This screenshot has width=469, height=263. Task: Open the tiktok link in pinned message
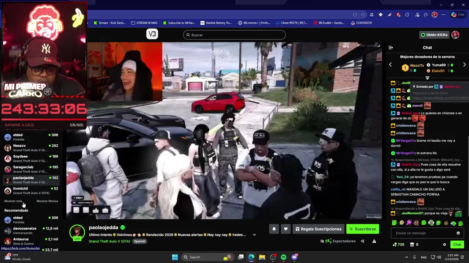[x=440, y=98]
